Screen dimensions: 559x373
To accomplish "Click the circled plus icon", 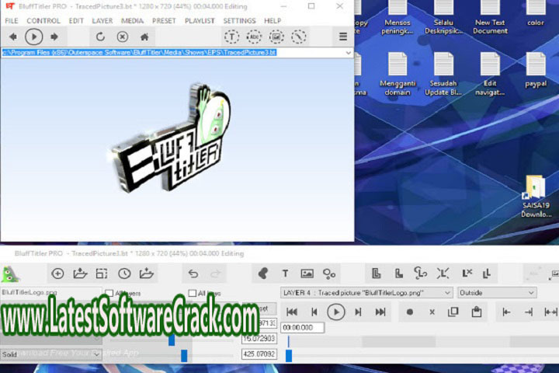I will (x=57, y=274).
